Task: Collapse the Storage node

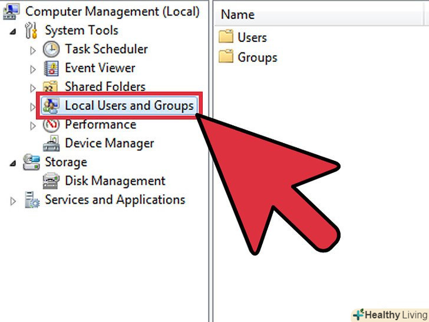Action: [13, 164]
